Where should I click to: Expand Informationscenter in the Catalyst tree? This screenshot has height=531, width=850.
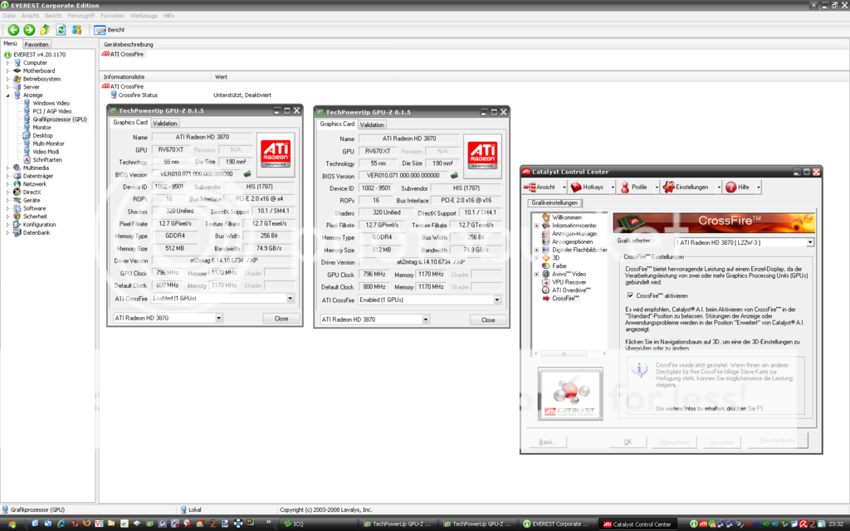pyautogui.click(x=537, y=226)
